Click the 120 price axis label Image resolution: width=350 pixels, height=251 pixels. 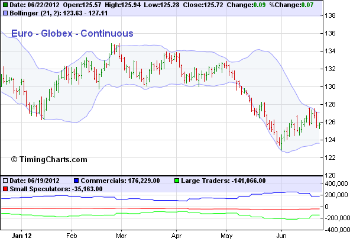point(330,175)
